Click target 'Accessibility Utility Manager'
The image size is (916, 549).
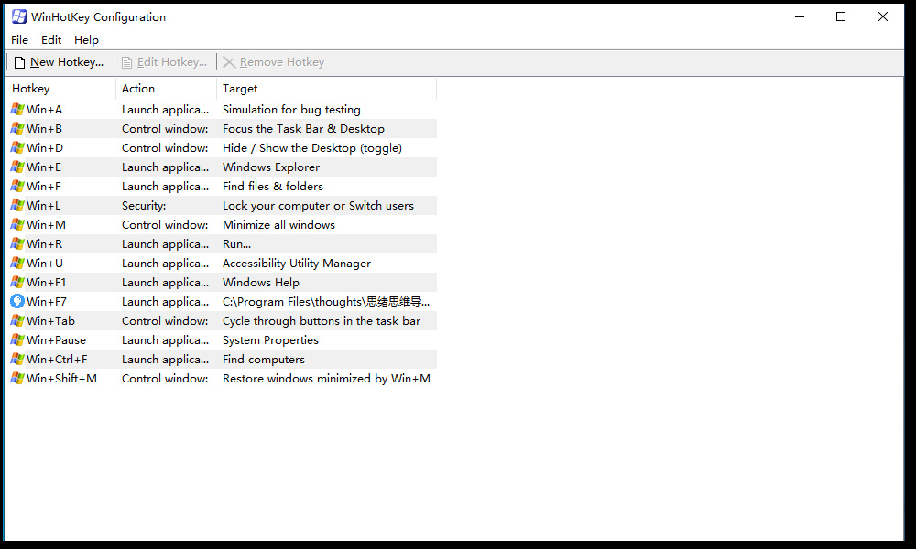click(x=297, y=264)
